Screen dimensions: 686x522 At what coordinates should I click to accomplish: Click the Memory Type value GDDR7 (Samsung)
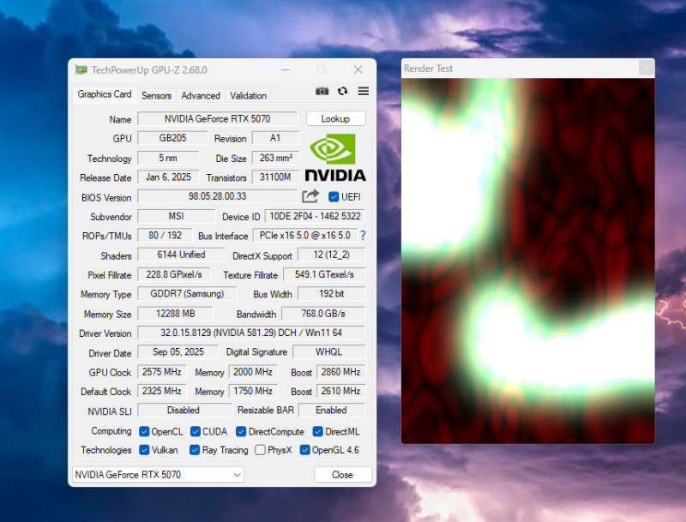(187, 294)
